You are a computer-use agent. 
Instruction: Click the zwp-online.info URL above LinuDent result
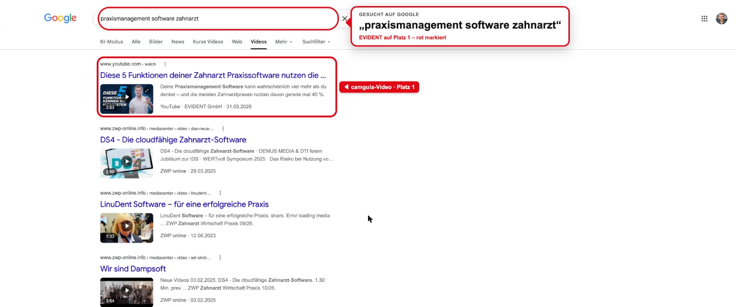coord(155,193)
